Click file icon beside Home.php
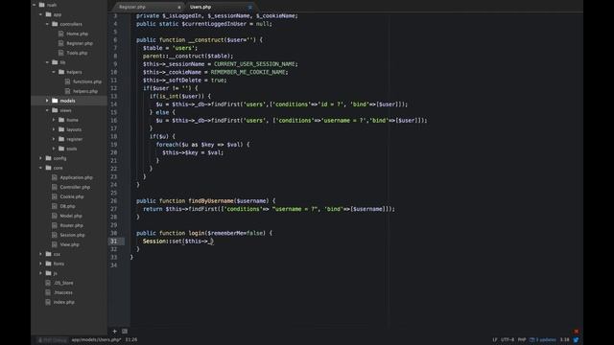This screenshot has width=614, height=345. click(60, 34)
